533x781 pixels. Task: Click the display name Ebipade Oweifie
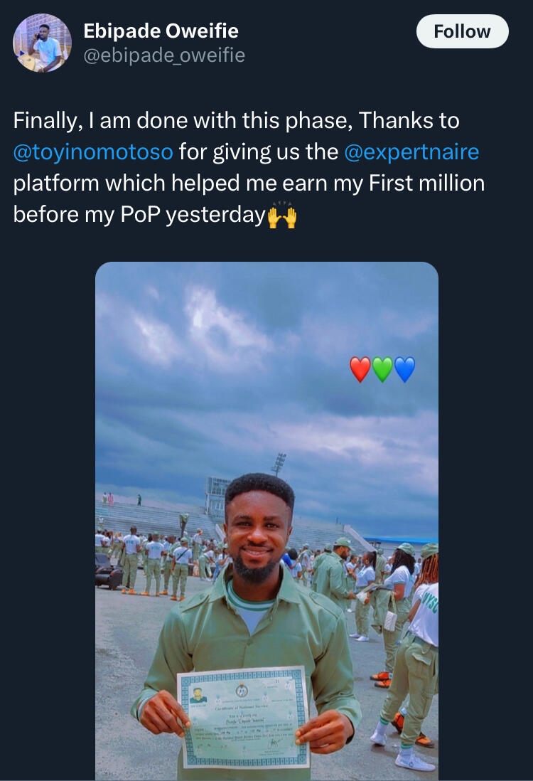tap(161, 31)
